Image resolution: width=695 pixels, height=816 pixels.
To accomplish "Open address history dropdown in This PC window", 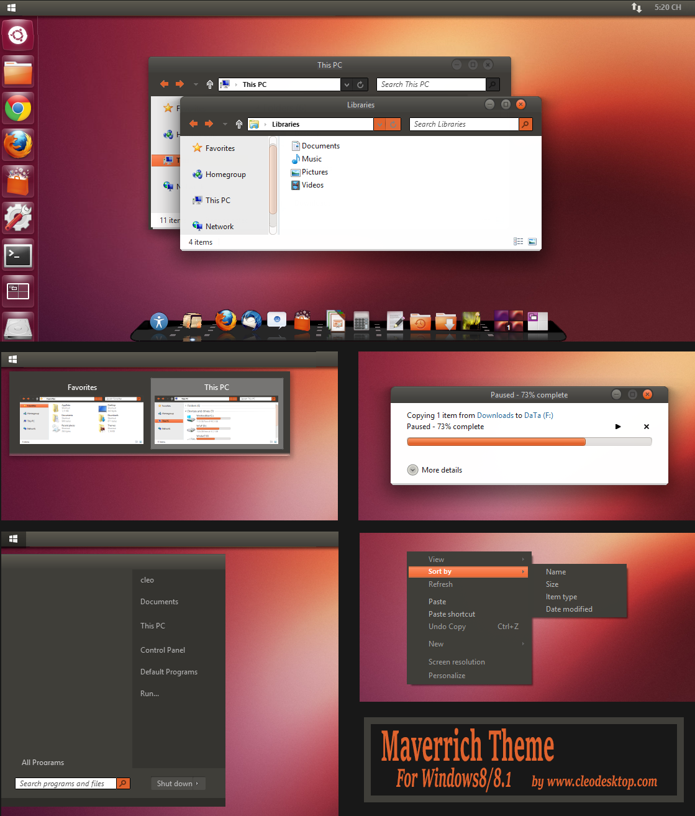I will tap(347, 84).
